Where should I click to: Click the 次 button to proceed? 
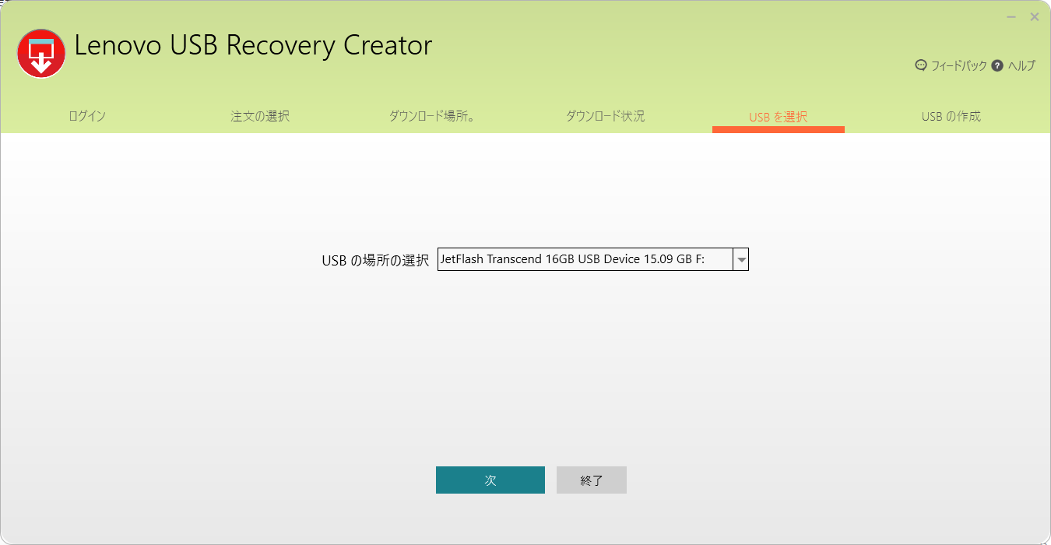click(490, 480)
